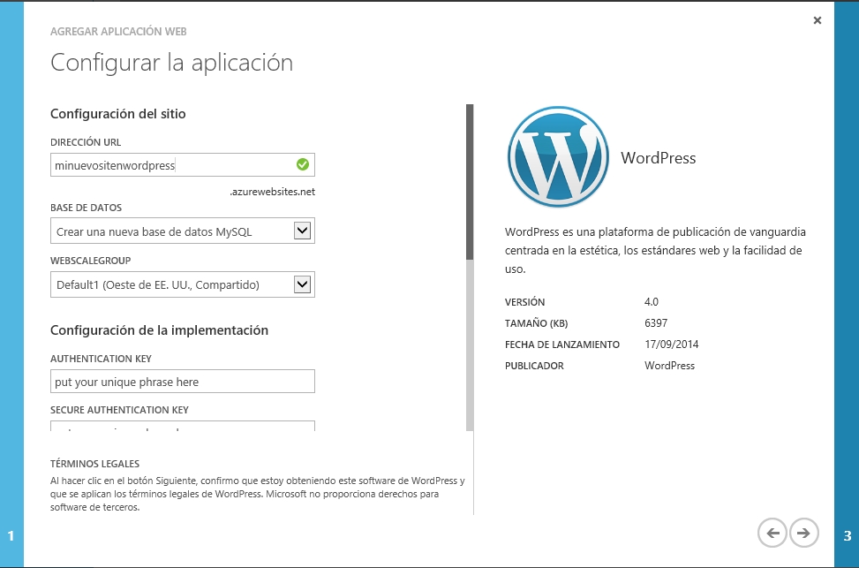
Task: Click the Dirección URL input field
Action: (x=183, y=165)
